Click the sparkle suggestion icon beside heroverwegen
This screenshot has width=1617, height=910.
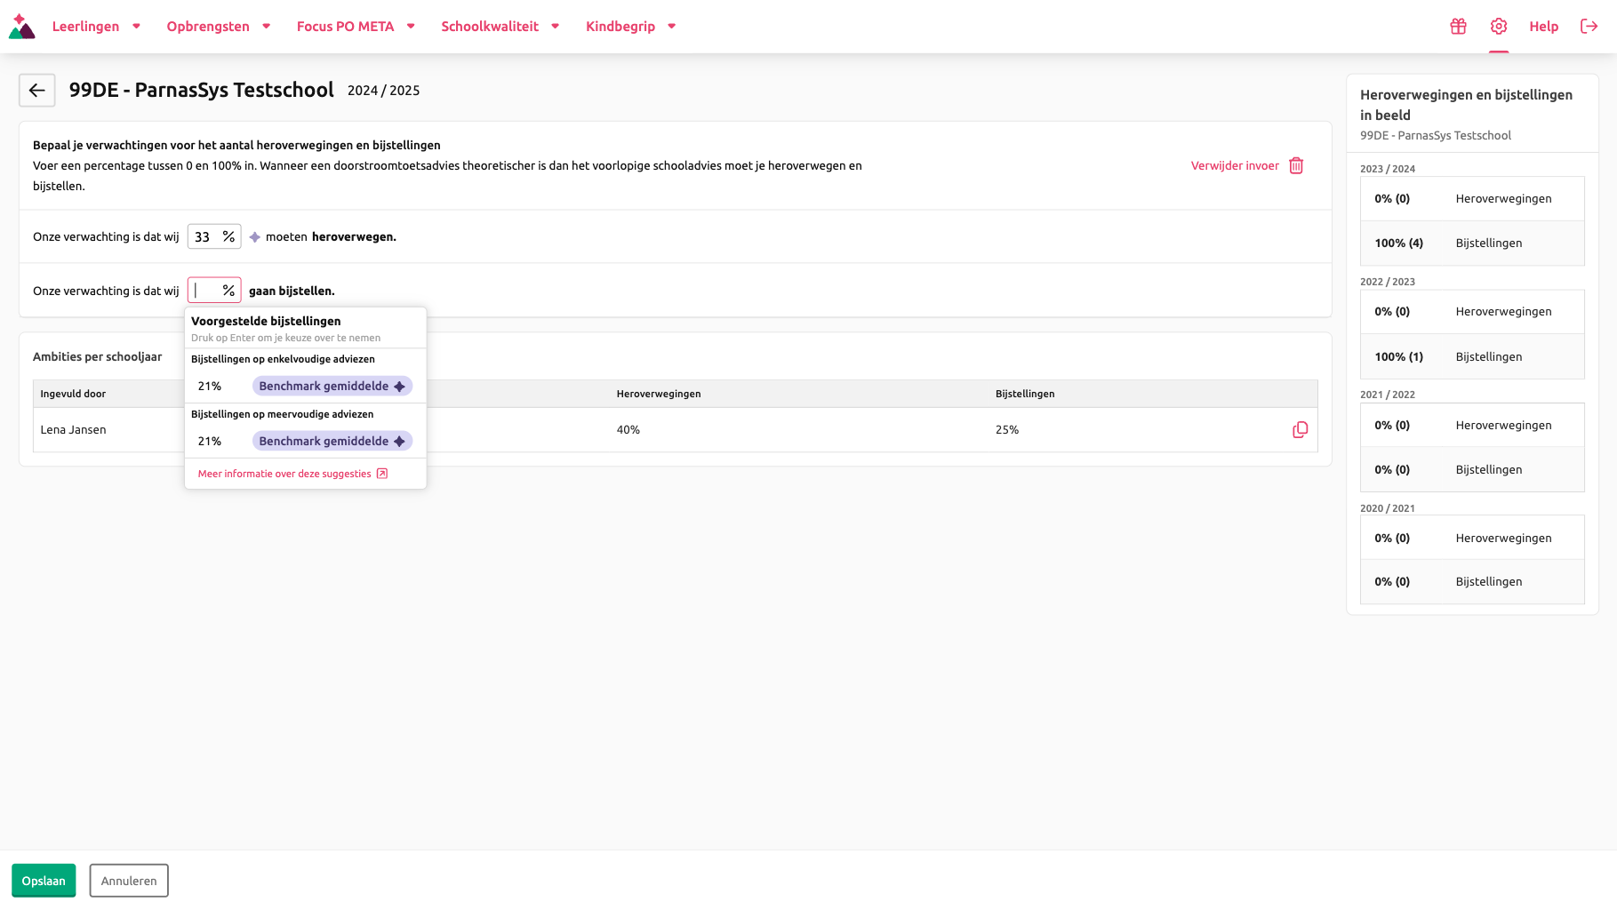point(255,237)
